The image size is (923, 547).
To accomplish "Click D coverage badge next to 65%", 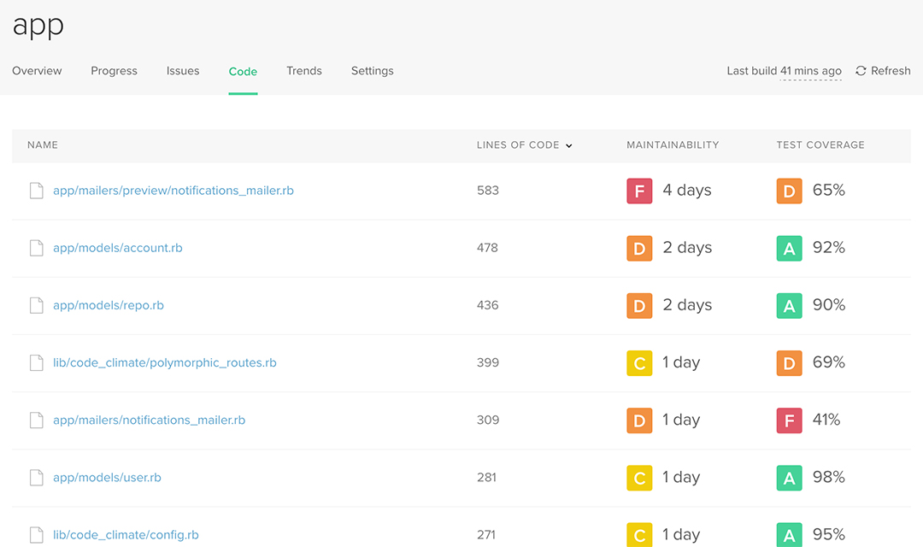I will point(790,191).
